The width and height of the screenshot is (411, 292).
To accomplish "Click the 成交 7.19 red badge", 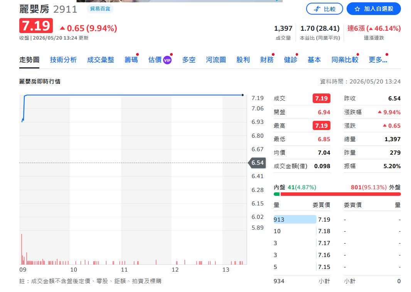I will [321, 98].
